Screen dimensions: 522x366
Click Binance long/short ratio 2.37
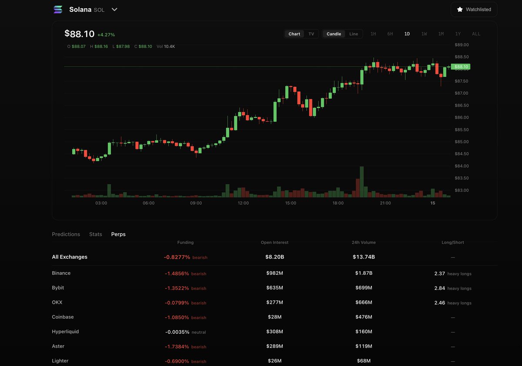(439, 273)
